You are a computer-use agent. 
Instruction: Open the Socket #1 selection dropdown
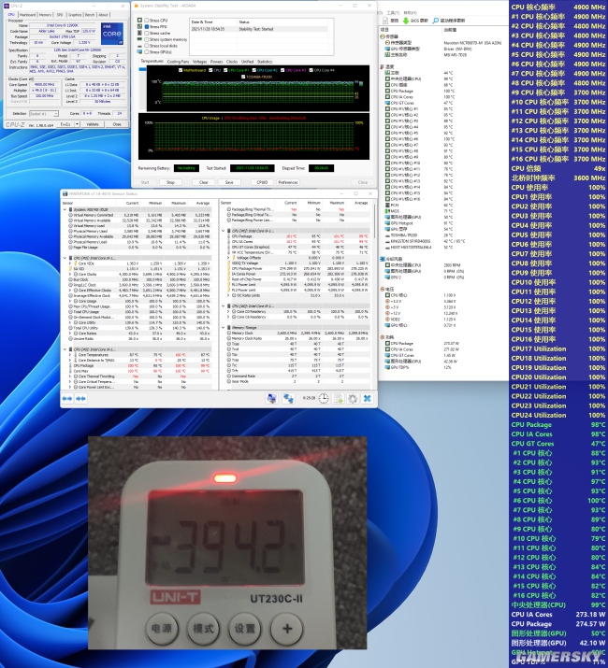point(44,114)
